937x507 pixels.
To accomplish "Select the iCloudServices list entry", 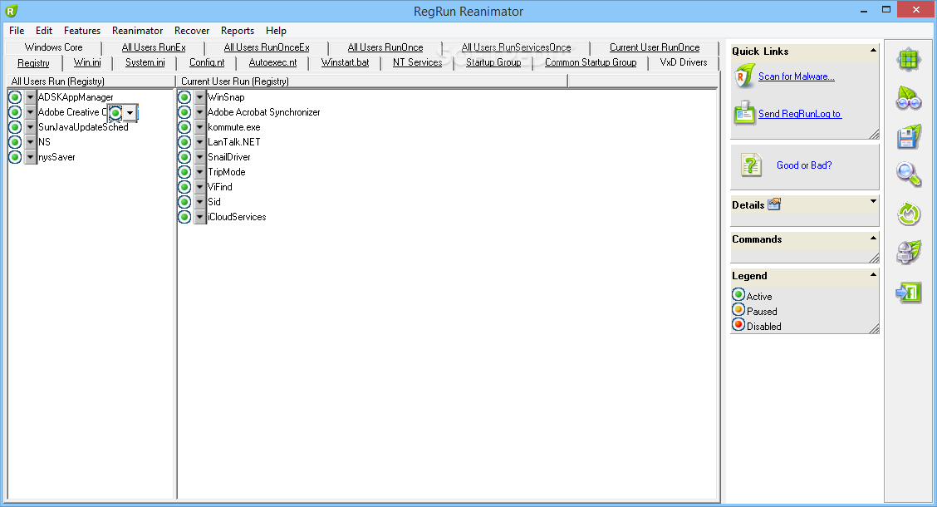I will (x=237, y=216).
